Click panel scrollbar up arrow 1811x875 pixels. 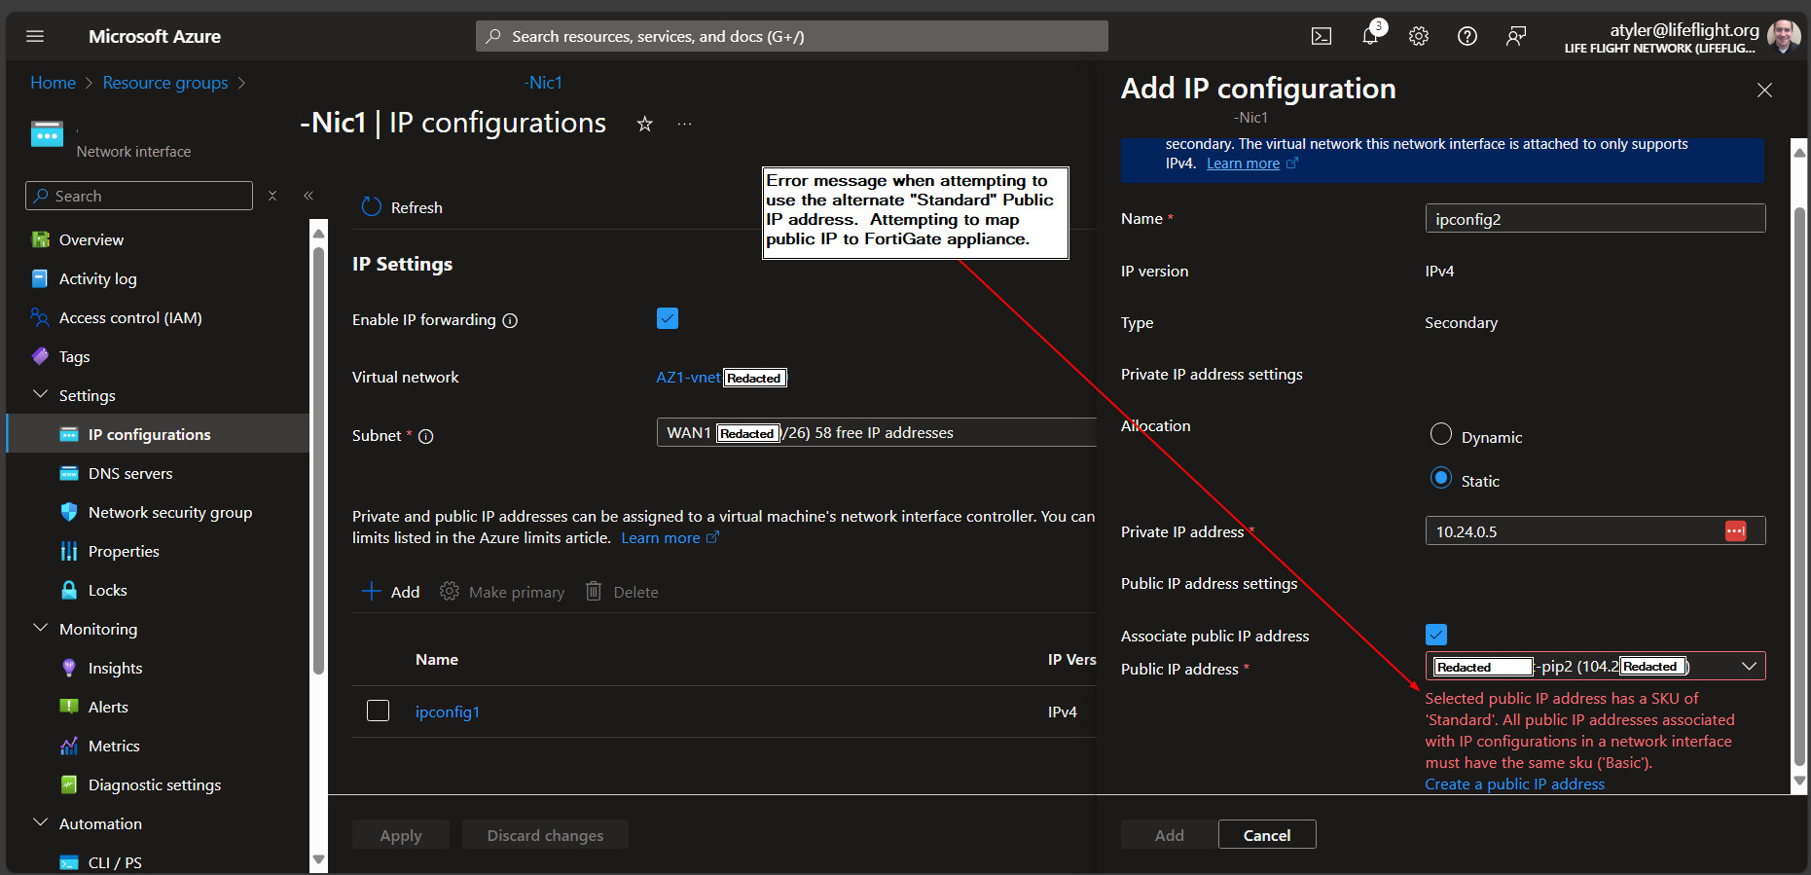[x=1799, y=152]
